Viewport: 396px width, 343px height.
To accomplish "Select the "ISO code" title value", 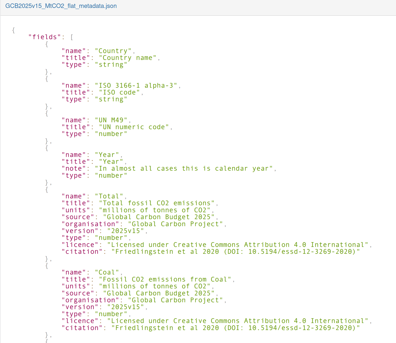I will pyautogui.click(x=119, y=92).
